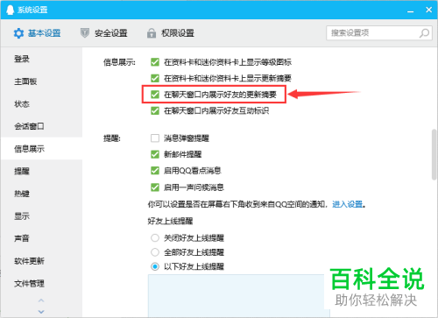Toggle 在资料卡和迷你资料卡上显示等级图标 checkbox

155,62
